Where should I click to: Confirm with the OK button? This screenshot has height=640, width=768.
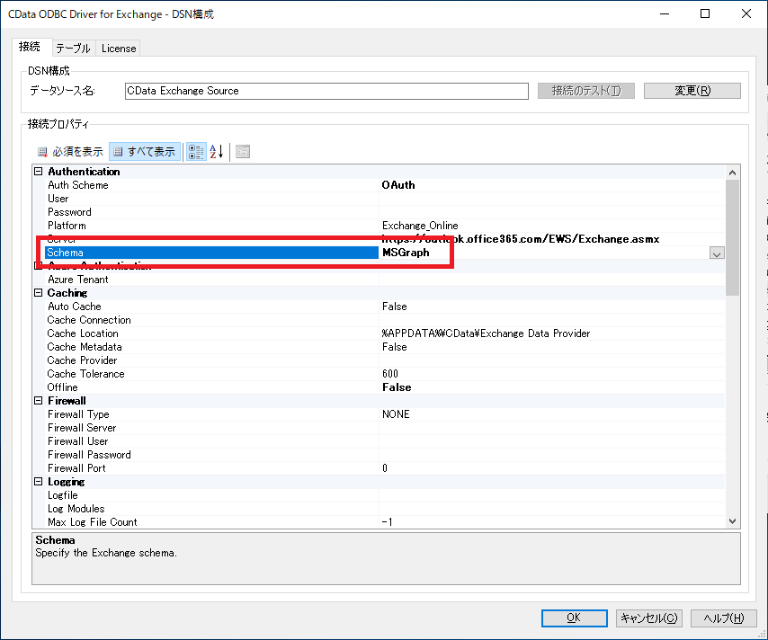coord(574,618)
